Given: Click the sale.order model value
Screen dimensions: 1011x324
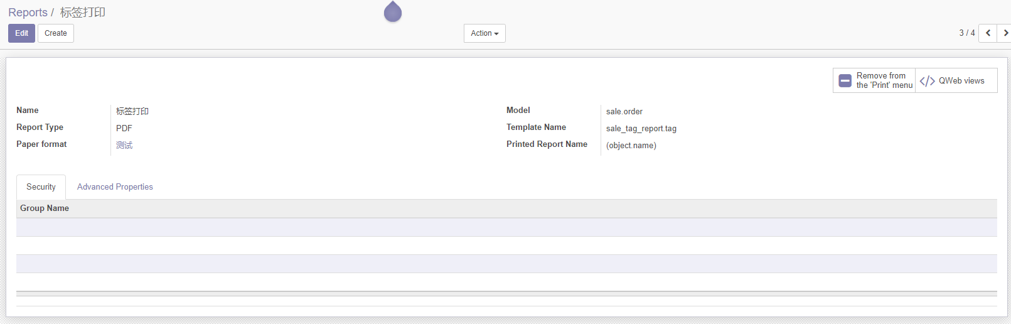Looking at the screenshot, I should [624, 112].
